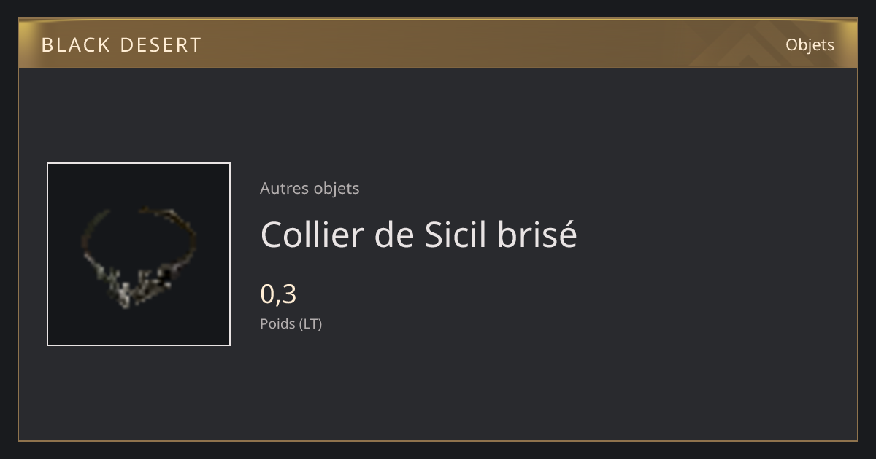This screenshot has width=876, height=459.
Task: Click the broken Sicil necklace item icon
Action: pos(139,254)
